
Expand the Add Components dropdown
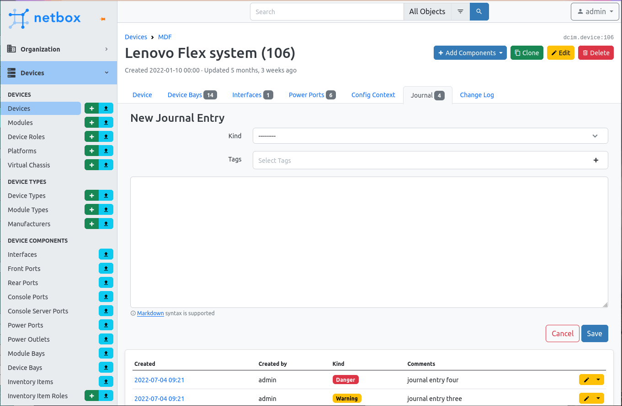[470, 52]
